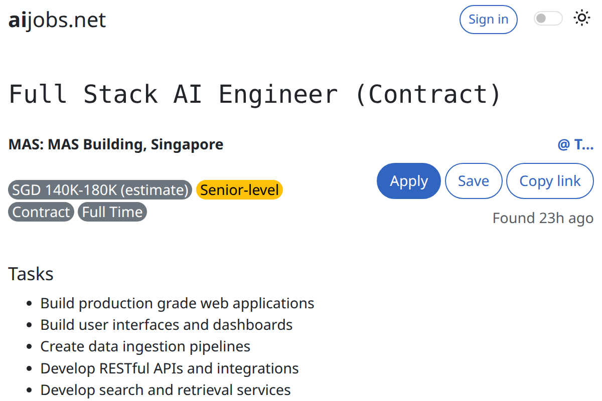Select "Create data ingestion pipelines" list item
The width and height of the screenshot is (602, 401).
pyautogui.click(x=145, y=346)
